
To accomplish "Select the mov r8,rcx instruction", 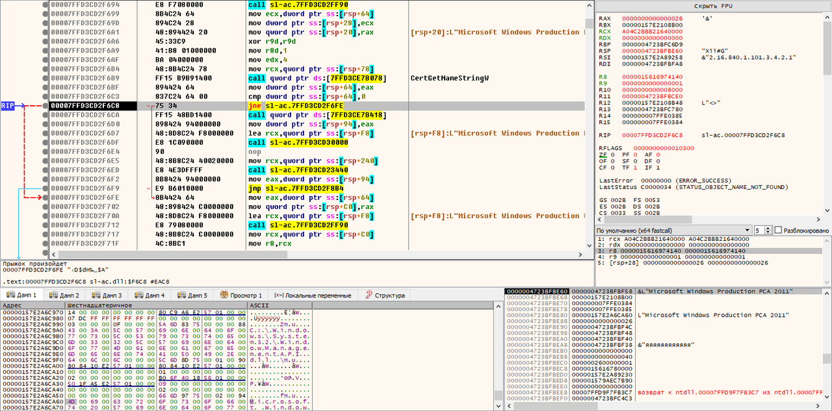I will (268, 243).
